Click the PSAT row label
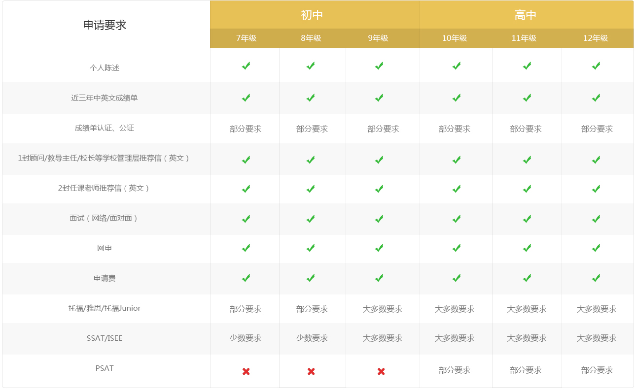 coord(105,368)
